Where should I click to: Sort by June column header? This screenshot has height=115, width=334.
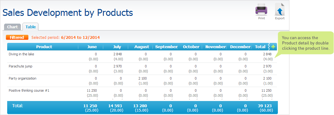[x=92, y=47]
